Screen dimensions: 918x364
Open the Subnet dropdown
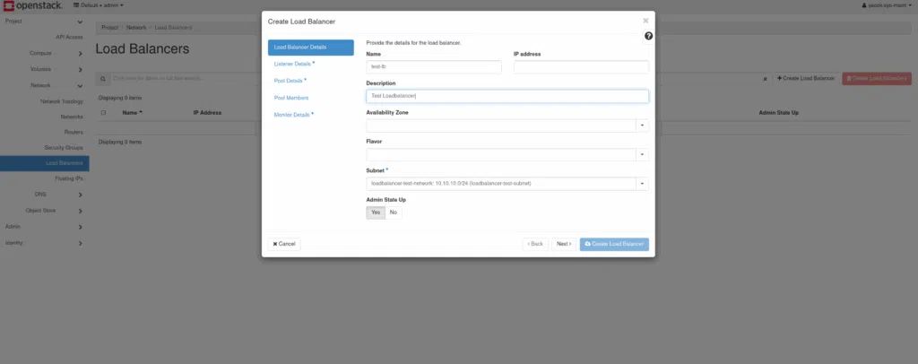642,184
